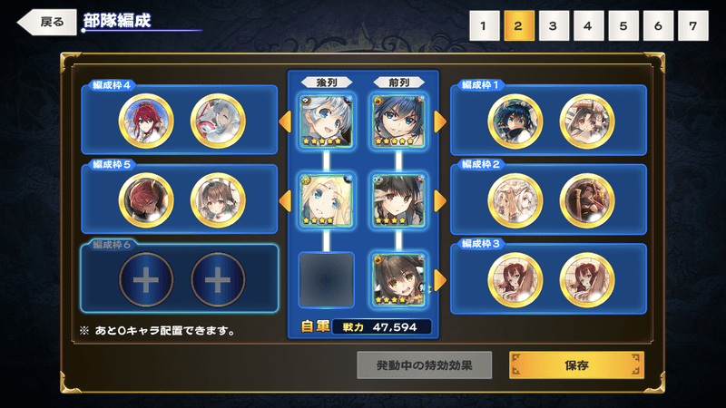
Task: Select red-haired character in 編成枠4
Action: (146, 121)
